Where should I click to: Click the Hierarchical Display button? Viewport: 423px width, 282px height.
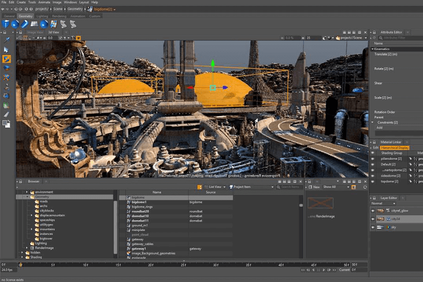[395, 148]
